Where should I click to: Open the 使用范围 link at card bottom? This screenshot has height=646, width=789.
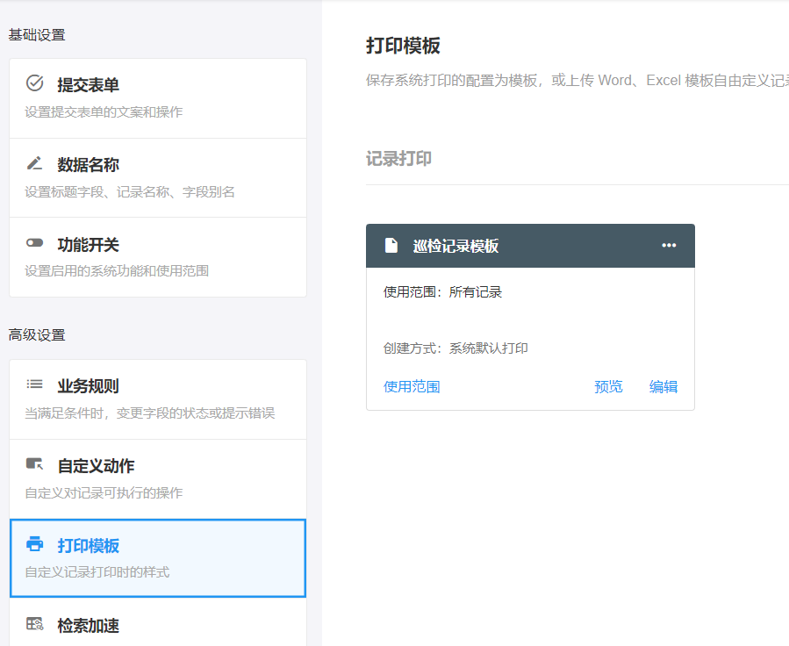pos(412,386)
